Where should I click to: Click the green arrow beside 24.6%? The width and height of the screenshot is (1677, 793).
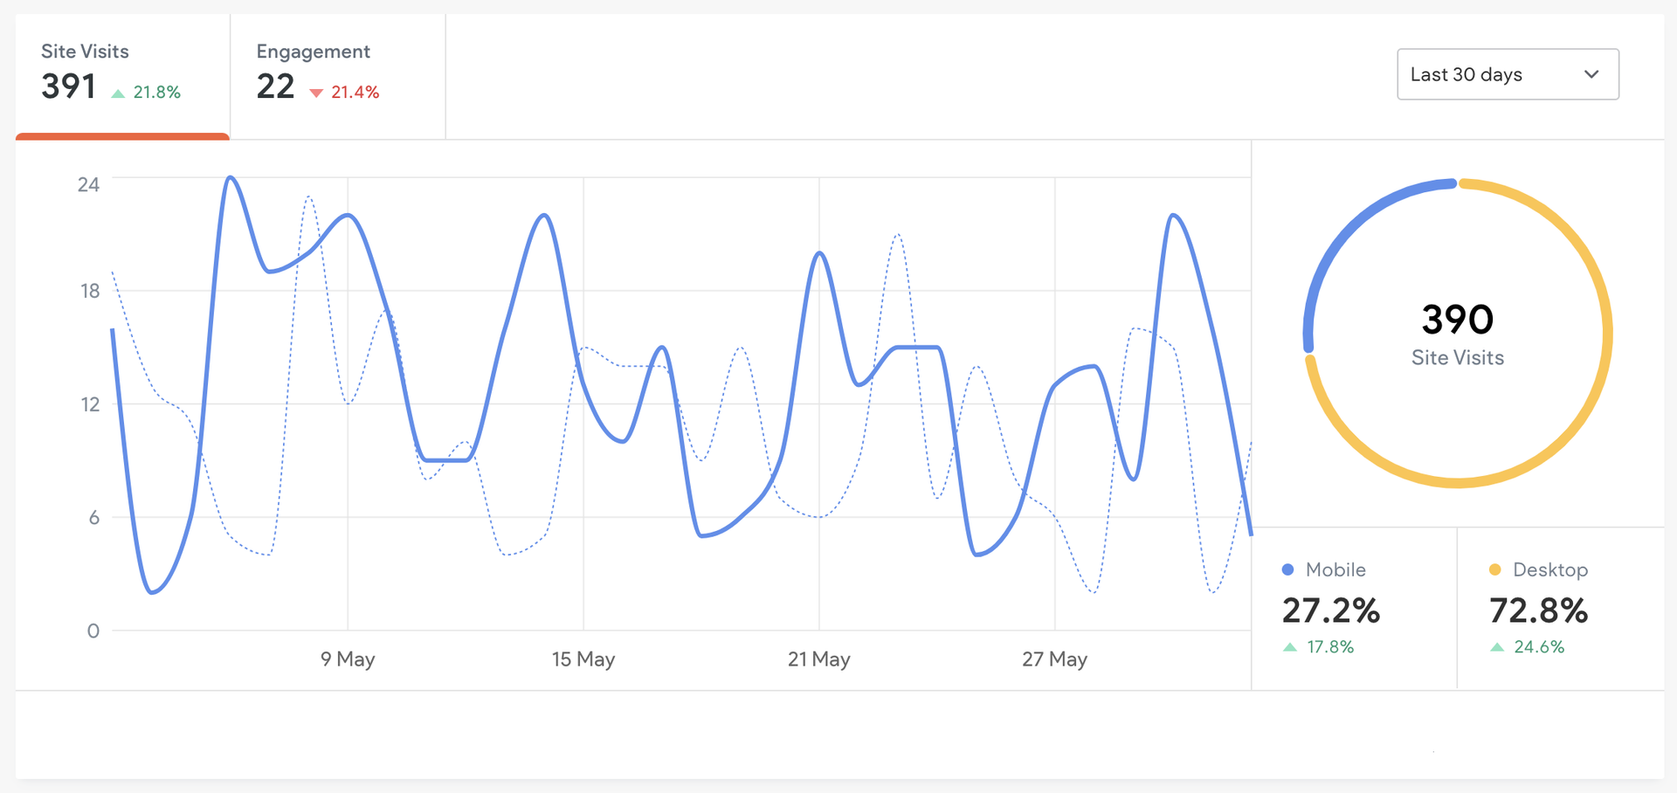[x=1497, y=647]
